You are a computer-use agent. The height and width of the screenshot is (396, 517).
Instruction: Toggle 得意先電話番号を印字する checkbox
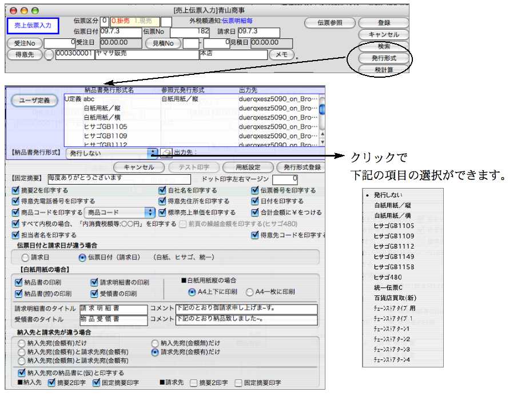click(15, 201)
